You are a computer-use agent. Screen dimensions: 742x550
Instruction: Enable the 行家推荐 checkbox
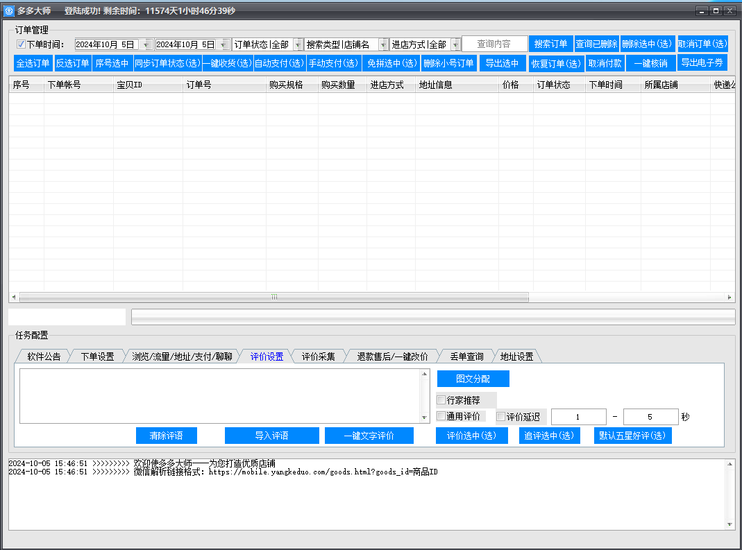tap(441, 400)
